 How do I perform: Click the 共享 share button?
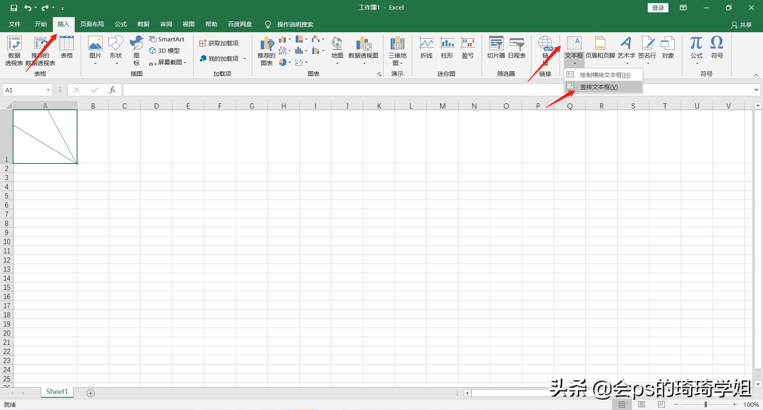(742, 24)
